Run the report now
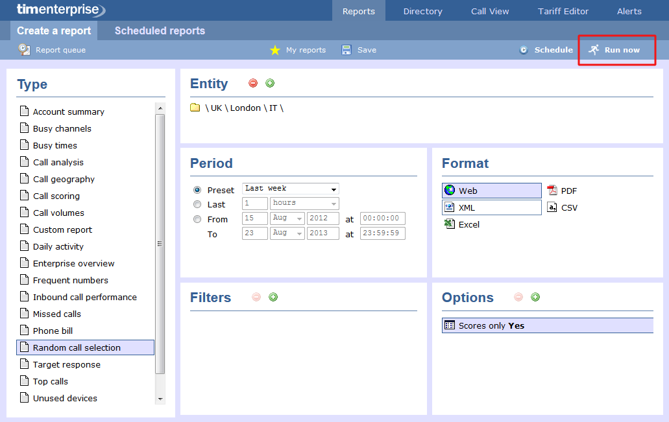The width and height of the screenshot is (669, 422). [616, 49]
